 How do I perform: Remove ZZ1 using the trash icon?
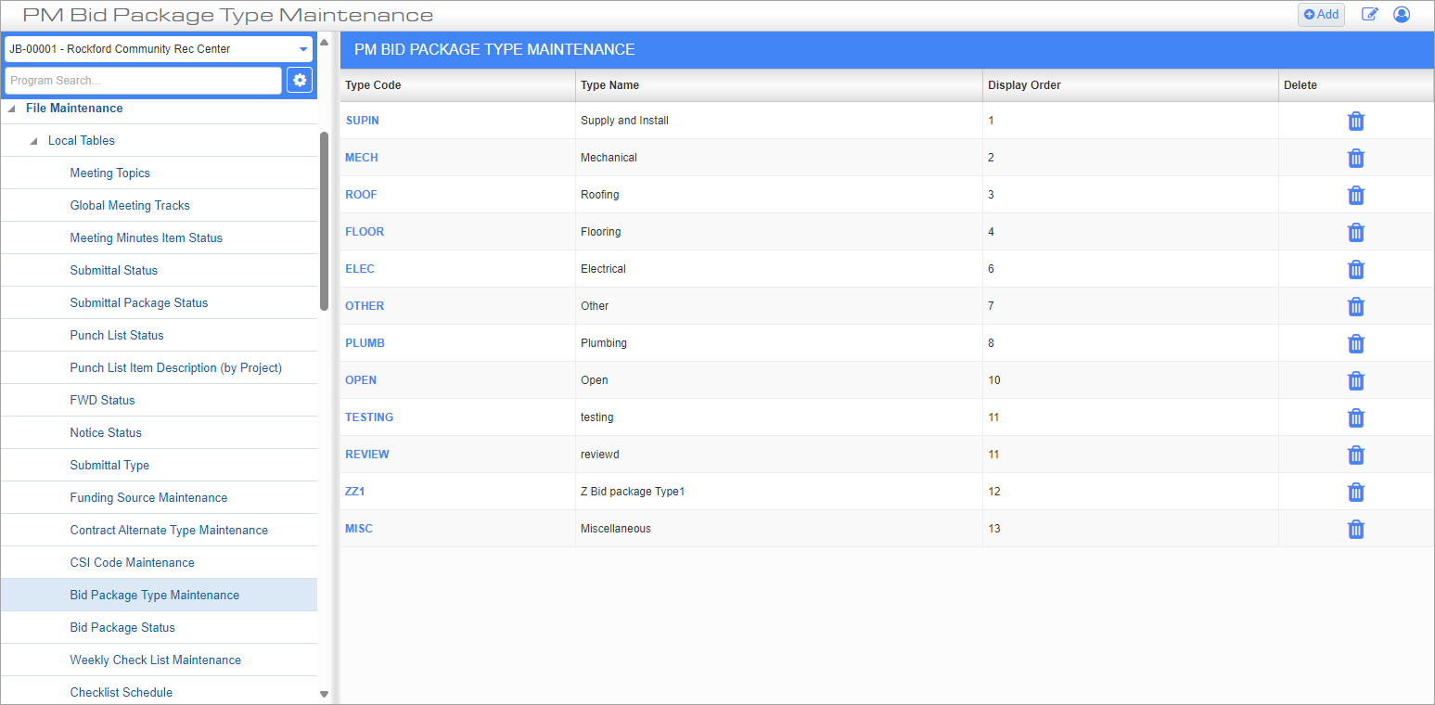[x=1355, y=492]
